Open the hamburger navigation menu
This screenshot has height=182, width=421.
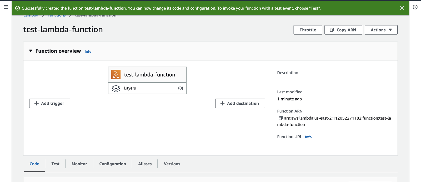tap(6, 7)
